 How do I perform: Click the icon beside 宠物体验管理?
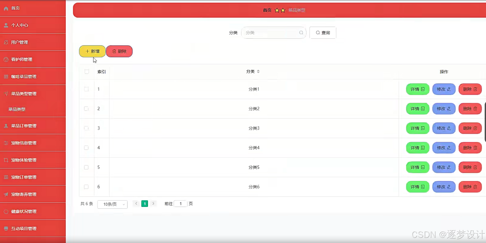click(x=6, y=160)
